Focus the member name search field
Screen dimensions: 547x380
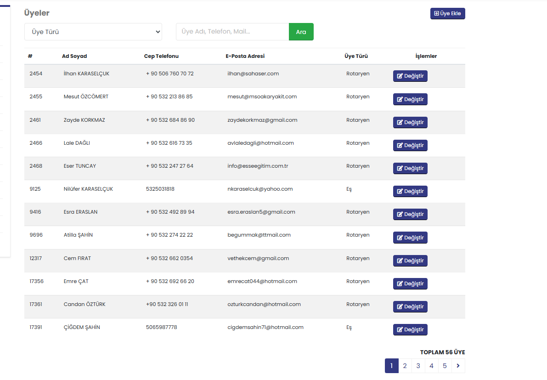232,32
